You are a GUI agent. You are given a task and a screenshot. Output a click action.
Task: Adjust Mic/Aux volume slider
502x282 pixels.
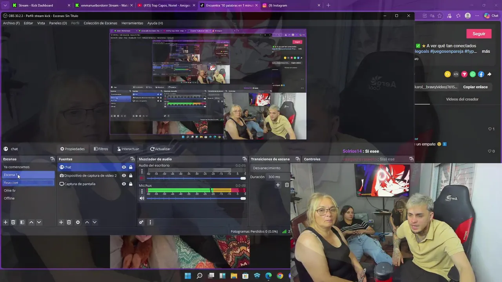tap(196, 198)
